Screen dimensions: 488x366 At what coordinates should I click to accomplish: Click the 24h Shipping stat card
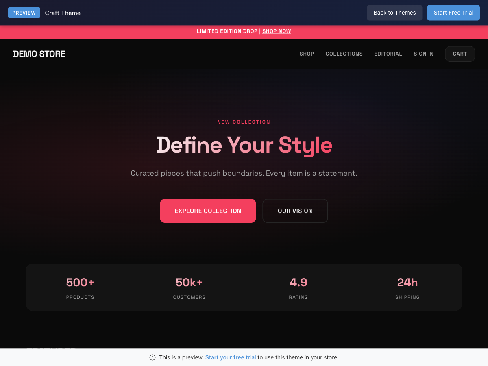coord(407,287)
